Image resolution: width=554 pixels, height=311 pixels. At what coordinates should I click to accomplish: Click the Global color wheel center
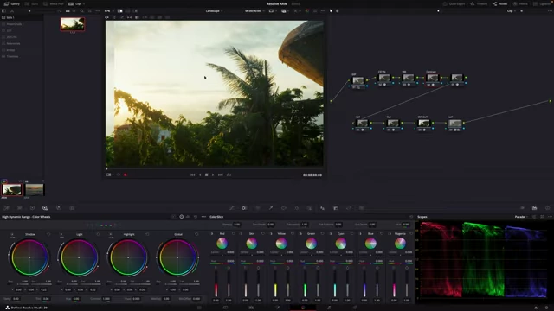(177, 257)
